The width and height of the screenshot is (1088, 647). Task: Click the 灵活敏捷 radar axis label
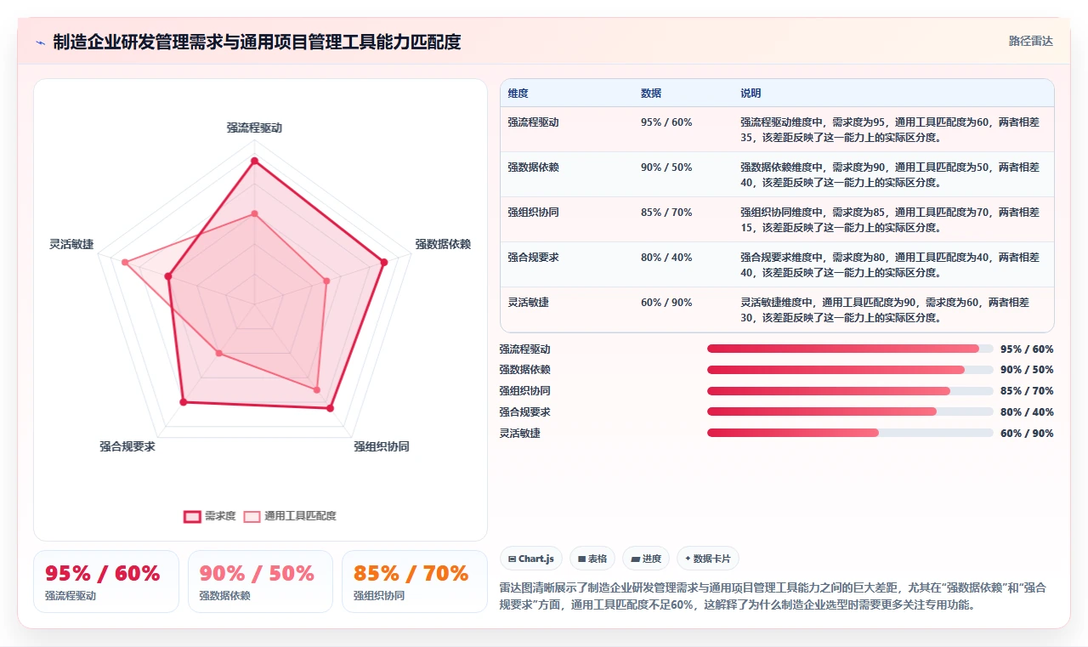[71, 244]
